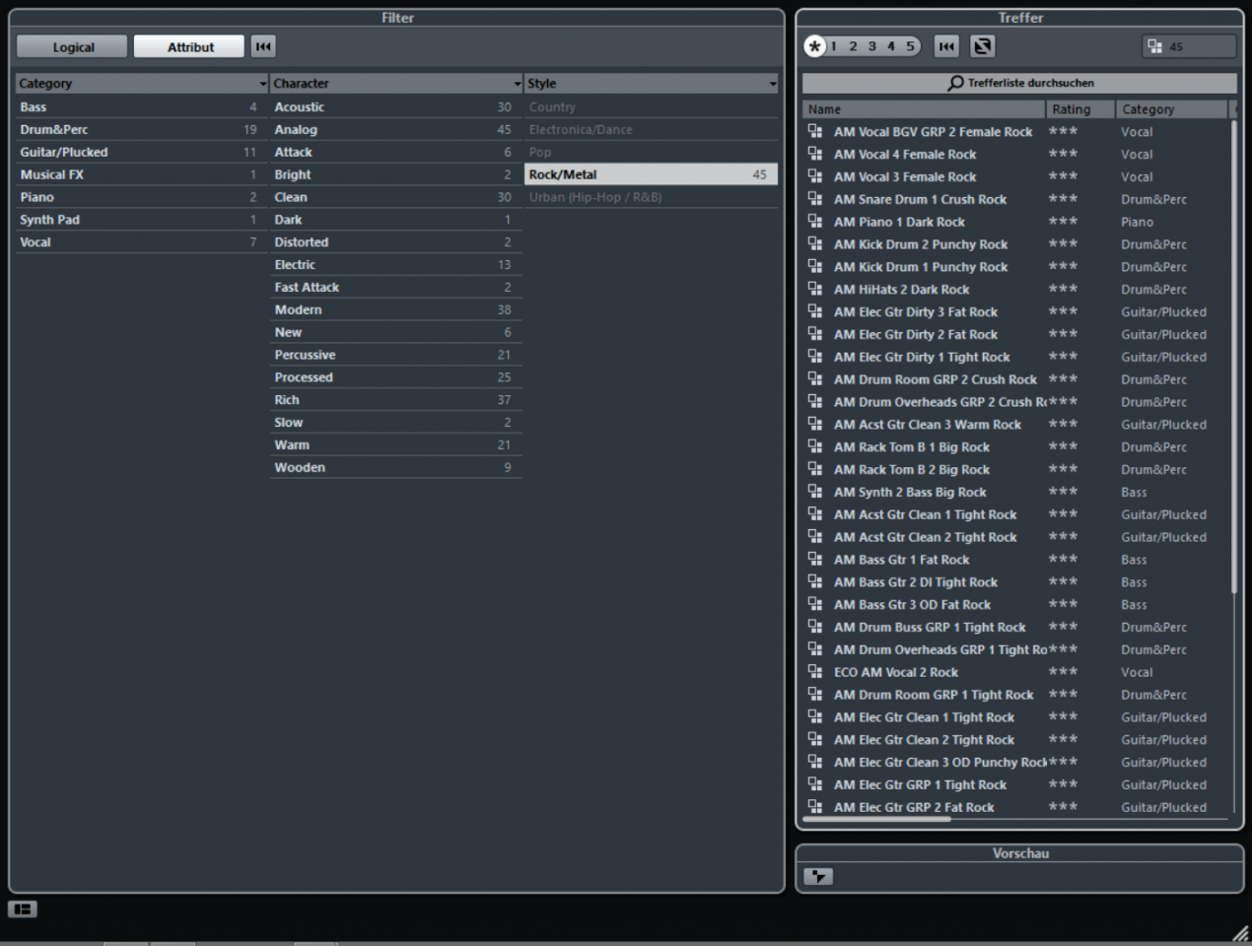
Task: Click the preset icon of AM Bass Gtr 1 Fat Rock
Action: coord(815,559)
